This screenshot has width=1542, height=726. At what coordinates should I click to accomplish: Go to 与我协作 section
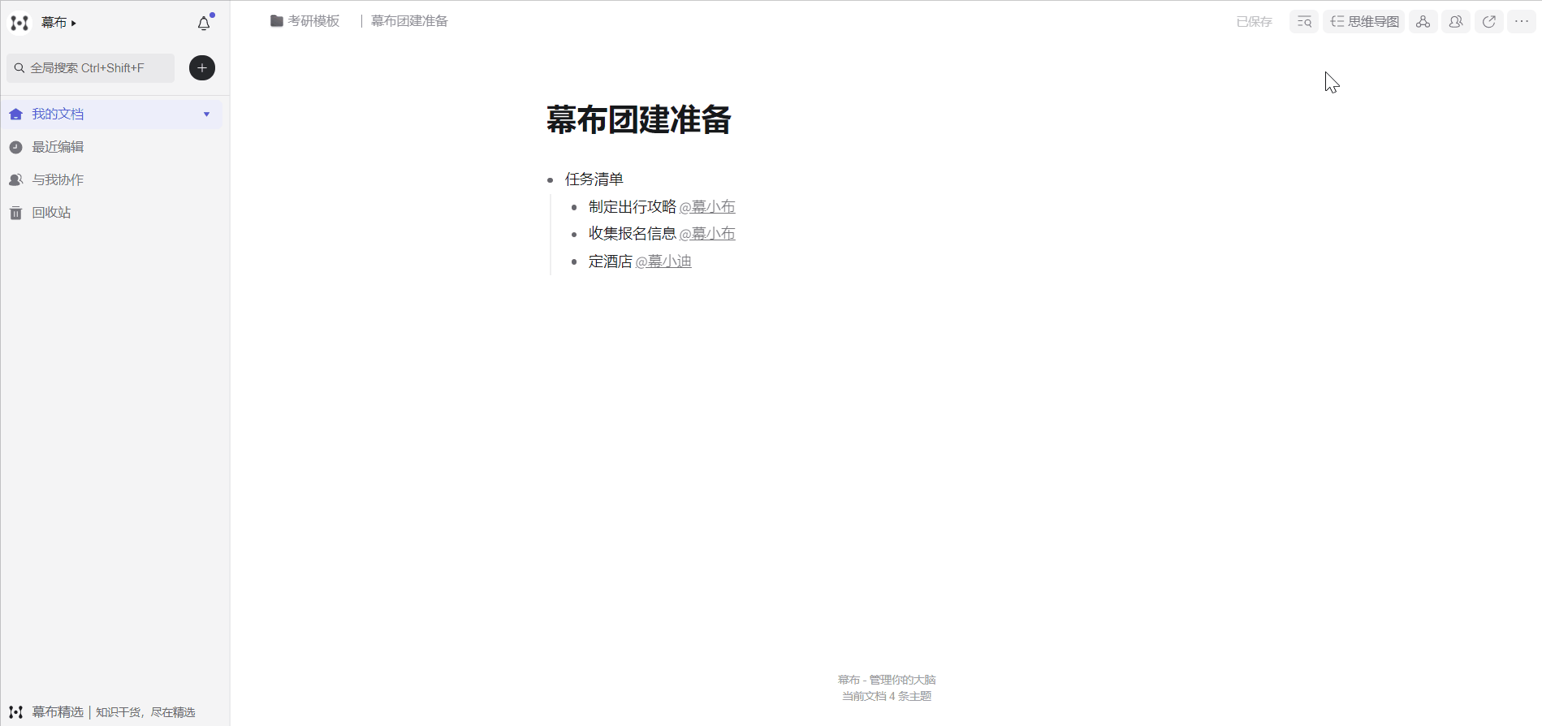(x=58, y=179)
